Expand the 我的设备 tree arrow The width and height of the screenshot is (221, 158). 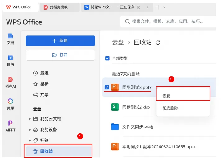coord(30,130)
